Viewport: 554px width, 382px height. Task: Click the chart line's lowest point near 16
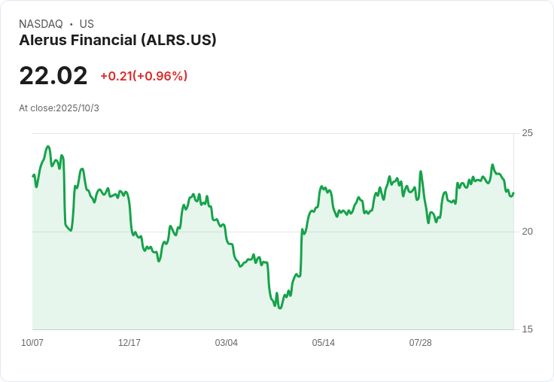coord(280,308)
